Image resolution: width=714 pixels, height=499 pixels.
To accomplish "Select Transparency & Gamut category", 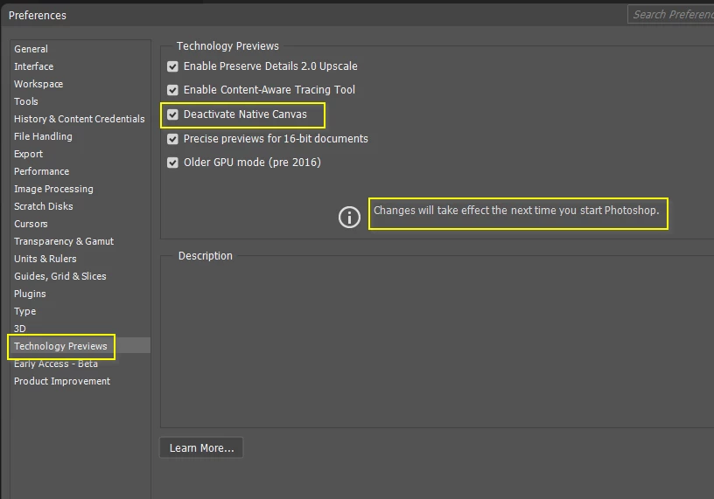I will (64, 241).
